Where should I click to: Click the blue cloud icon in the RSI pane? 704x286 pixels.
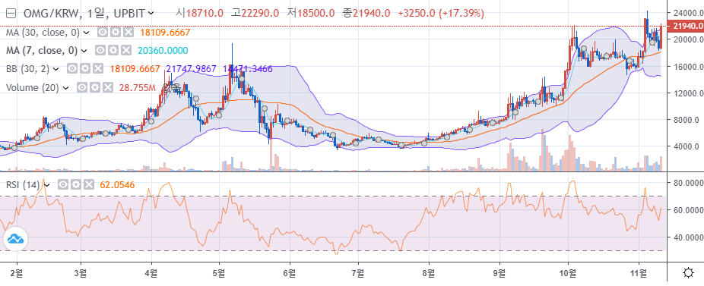click(16, 238)
